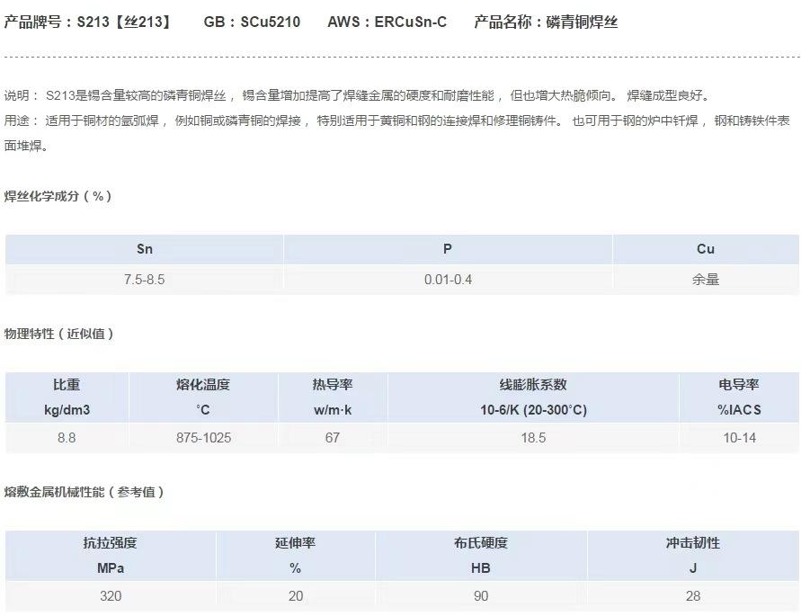Select the 抗拉强度 MPa column header
This screenshot has width=801, height=616.
click(111, 555)
